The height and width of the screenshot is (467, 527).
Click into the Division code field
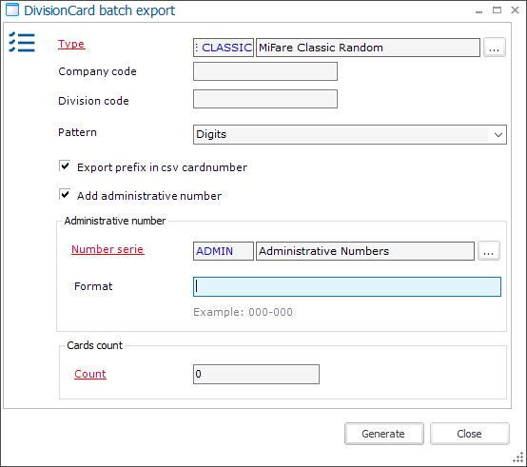tap(265, 99)
